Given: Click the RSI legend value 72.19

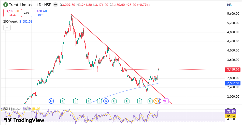Looking at the screenshot, I should pyautogui.click(x=26, y=109).
